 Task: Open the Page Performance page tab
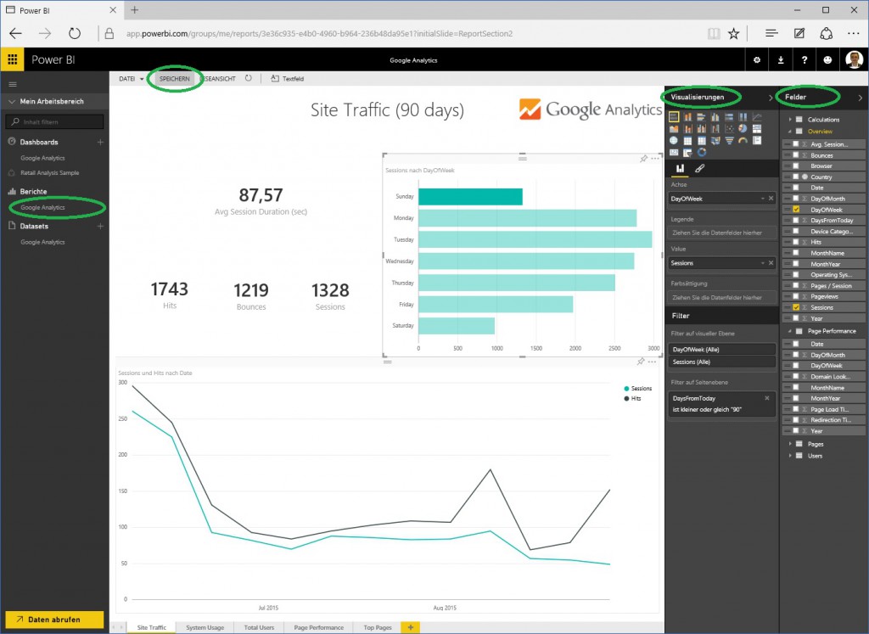coord(318,627)
